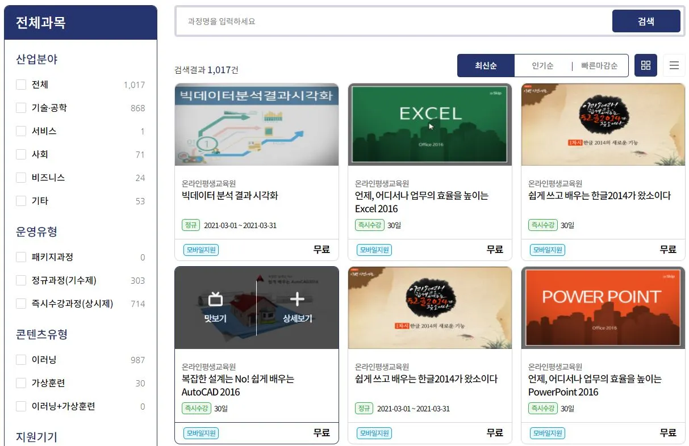Check the 기타 checkbox
The height and width of the screenshot is (446, 689).
pos(21,201)
